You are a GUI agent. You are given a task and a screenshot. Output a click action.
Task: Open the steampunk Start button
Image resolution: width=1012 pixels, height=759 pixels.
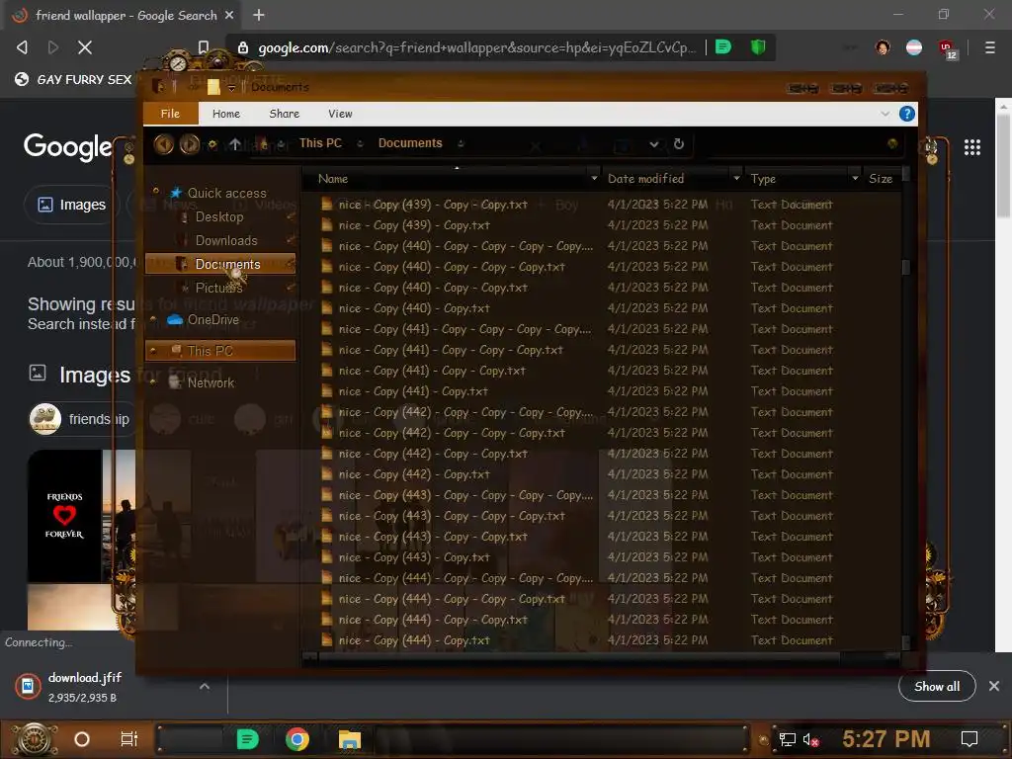click(x=33, y=739)
